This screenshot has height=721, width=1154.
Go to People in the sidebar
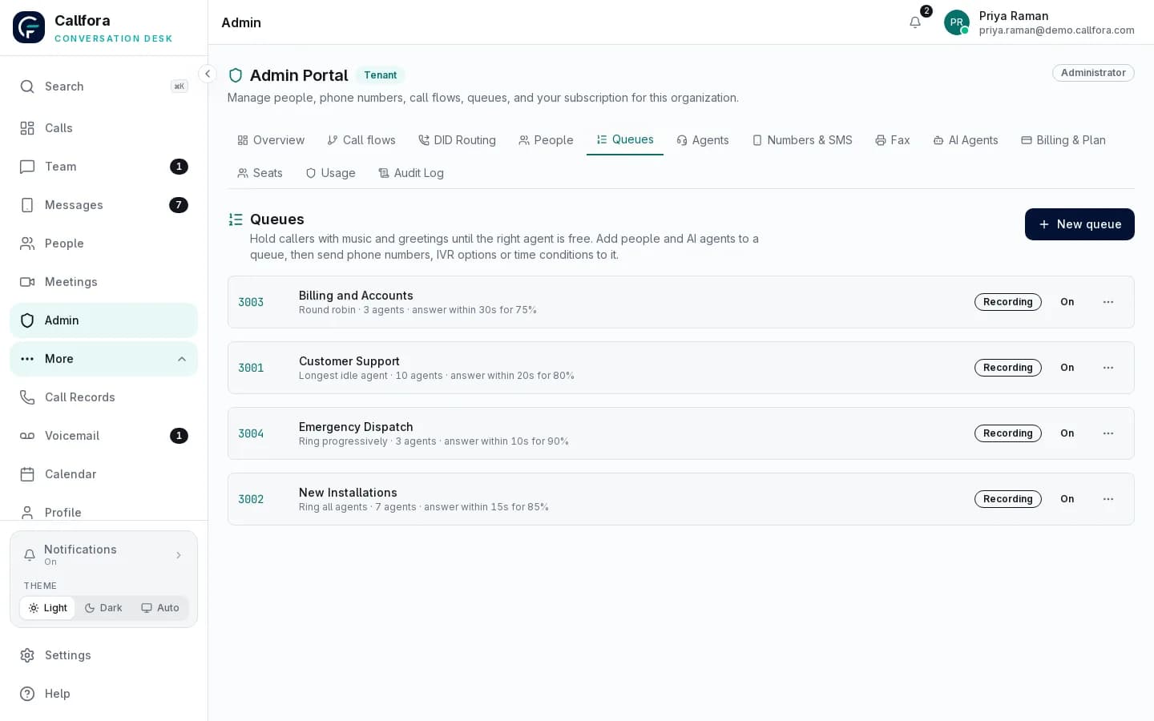coord(103,244)
